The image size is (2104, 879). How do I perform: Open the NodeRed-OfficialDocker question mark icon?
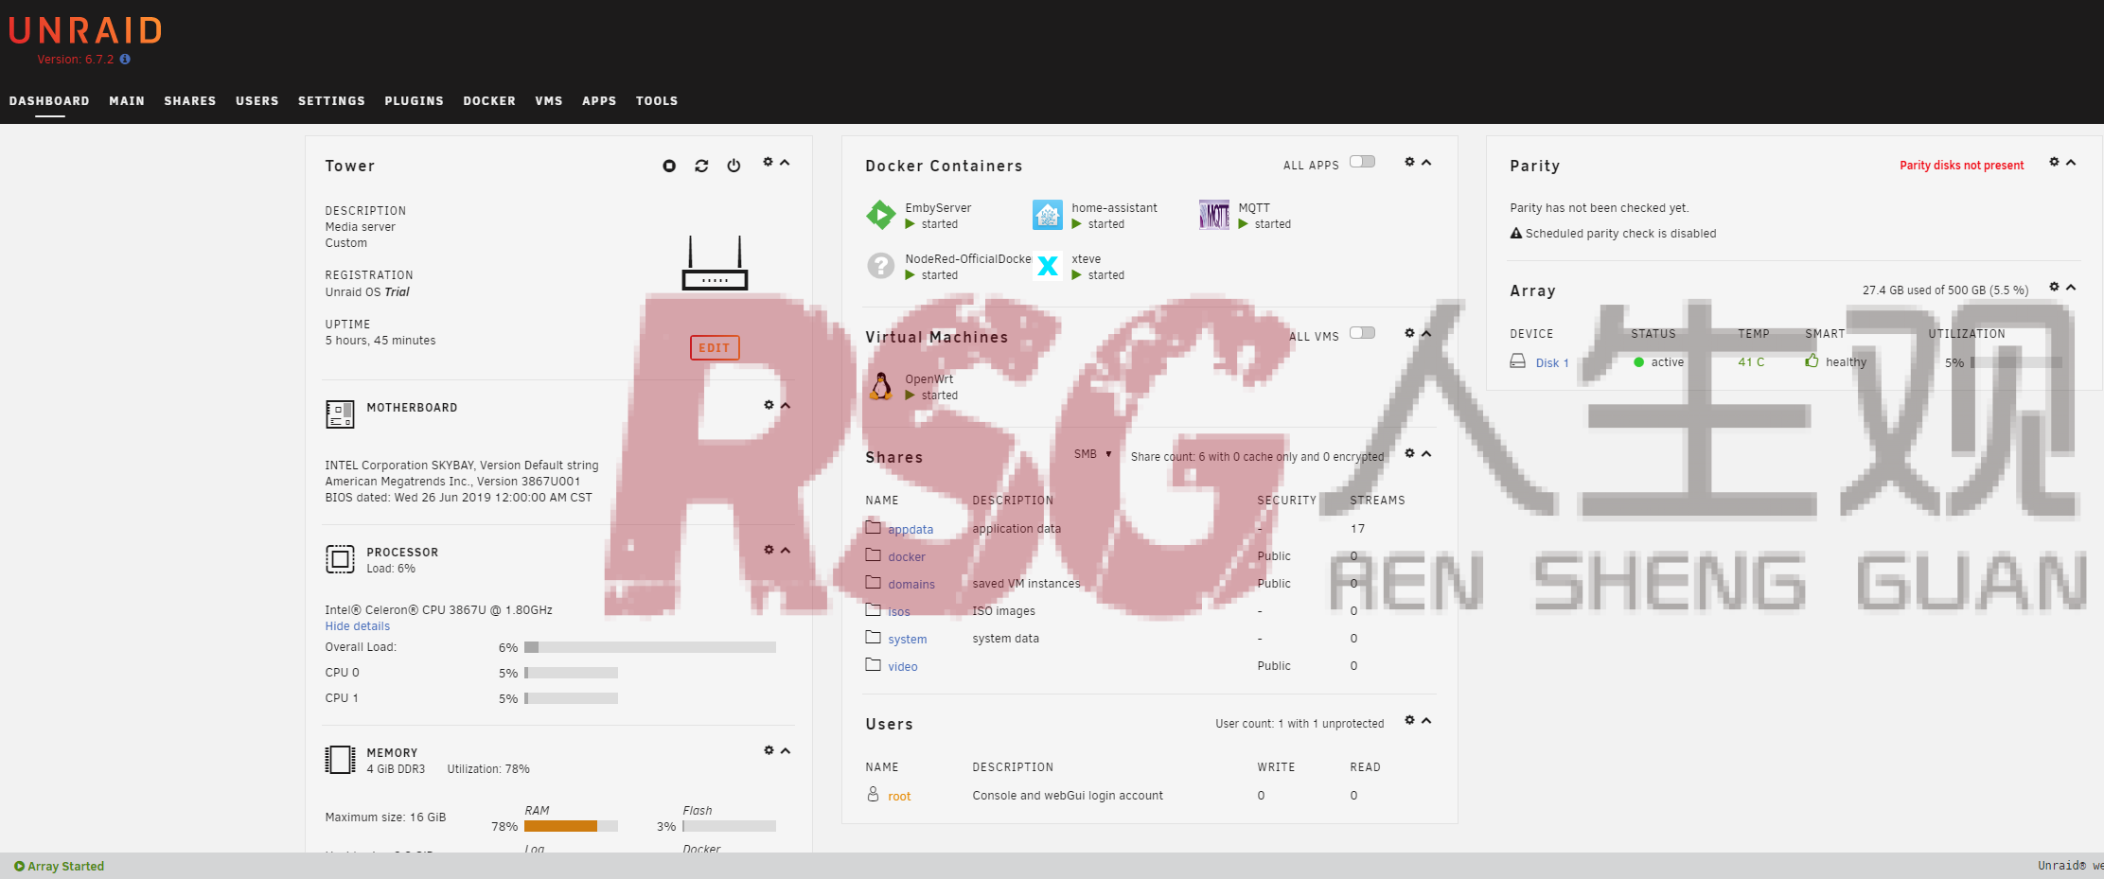pos(881,266)
